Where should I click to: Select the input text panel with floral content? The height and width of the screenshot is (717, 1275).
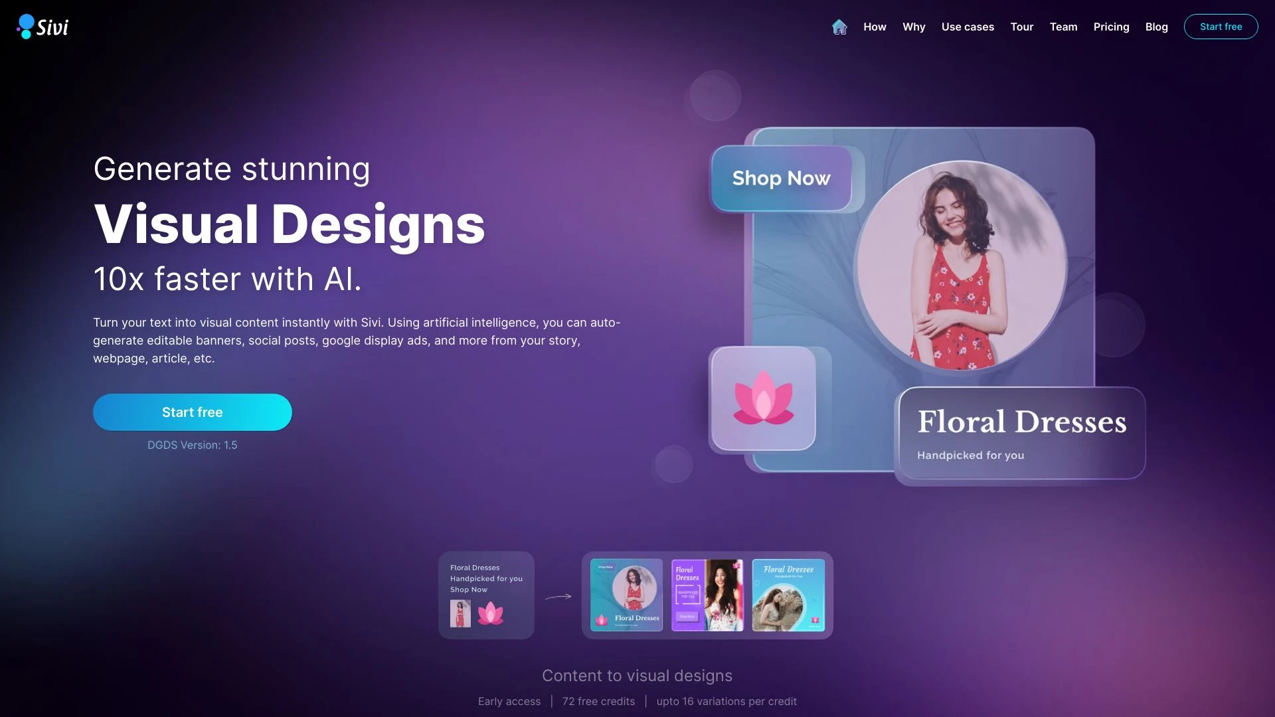(486, 594)
